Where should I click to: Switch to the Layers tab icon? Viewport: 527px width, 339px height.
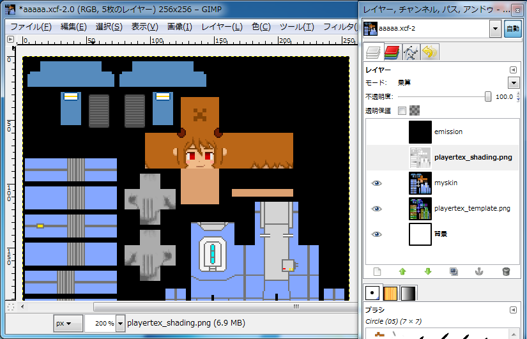373,52
